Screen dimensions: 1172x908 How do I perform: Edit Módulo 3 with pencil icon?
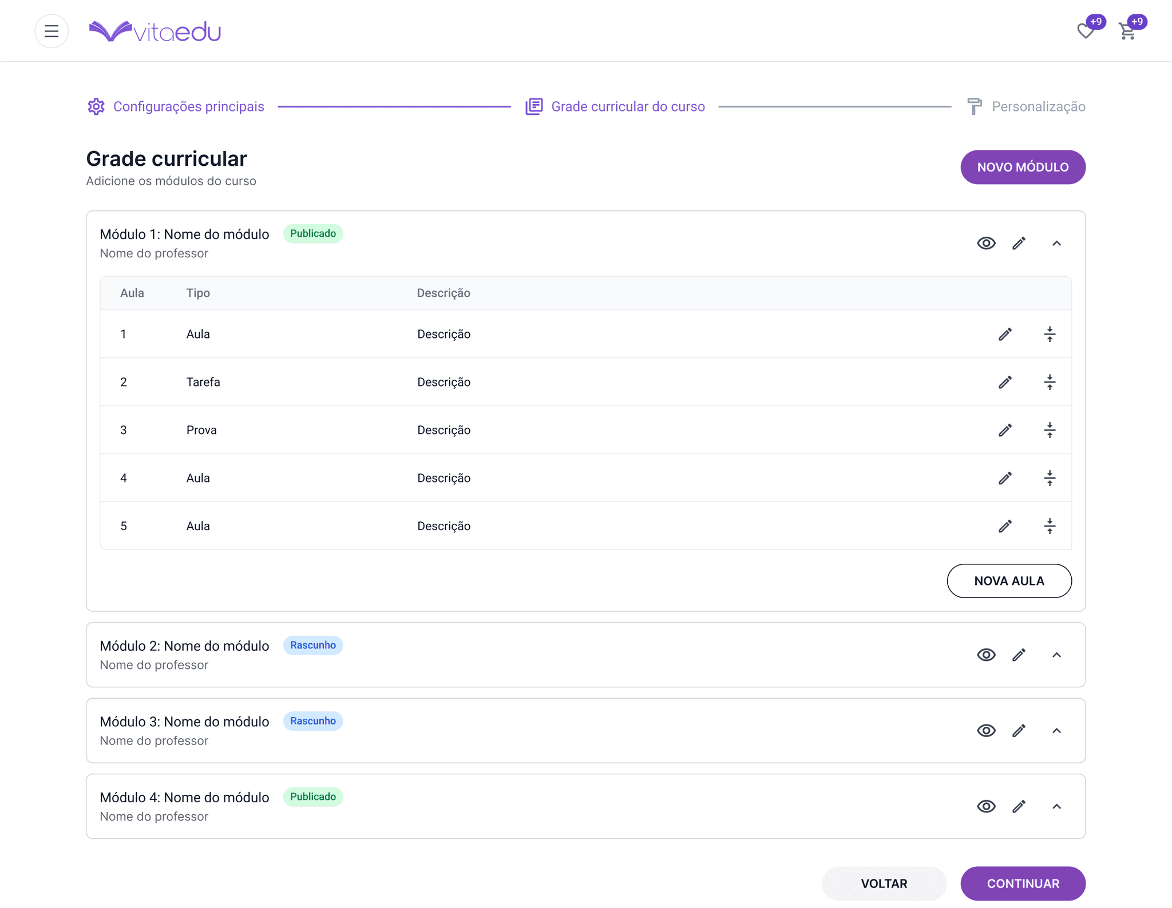[1019, 730]
